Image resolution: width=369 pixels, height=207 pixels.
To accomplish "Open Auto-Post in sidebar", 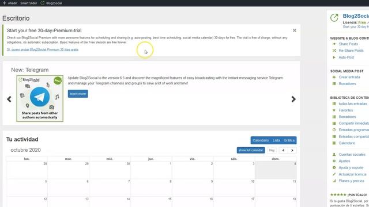I will 346,57.
